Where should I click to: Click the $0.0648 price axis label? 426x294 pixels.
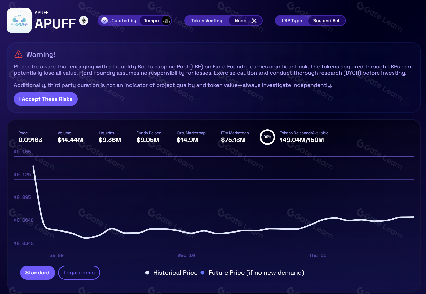coord(24,220)
